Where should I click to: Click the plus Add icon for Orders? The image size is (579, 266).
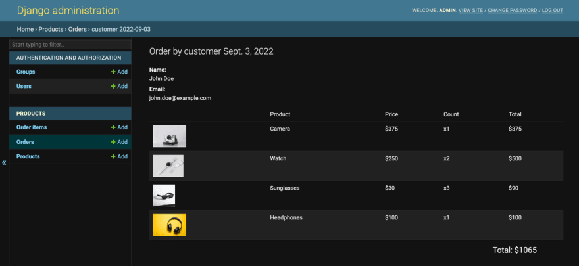tap(119, 142)
